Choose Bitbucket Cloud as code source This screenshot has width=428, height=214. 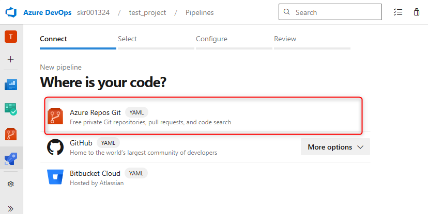[205, 177]
